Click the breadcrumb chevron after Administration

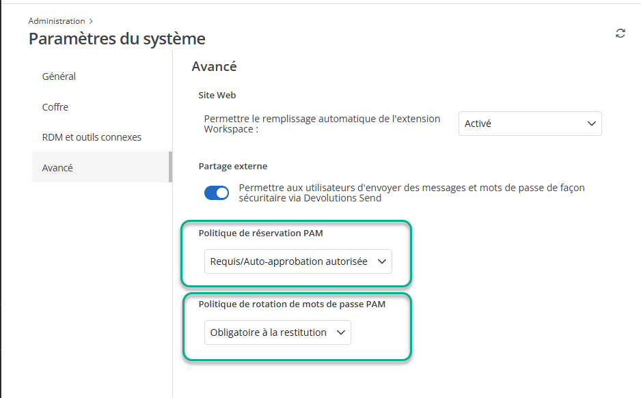pos(92,21)
